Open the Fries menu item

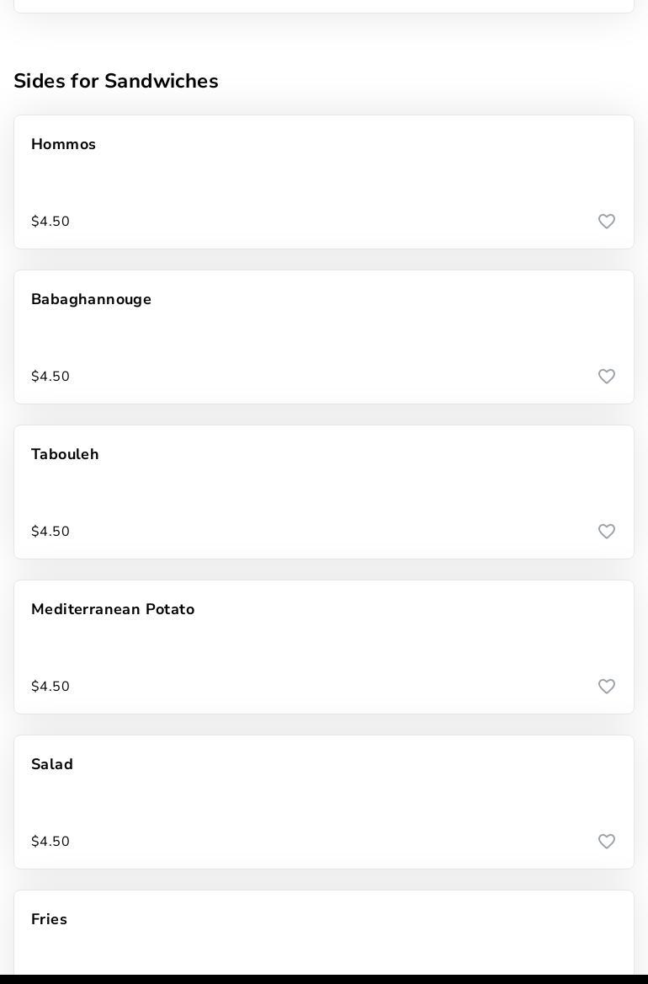(49, 919)
